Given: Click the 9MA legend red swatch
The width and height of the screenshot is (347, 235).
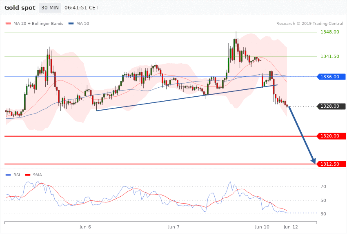Looking at the screenshot, I should tap(28, 175).
